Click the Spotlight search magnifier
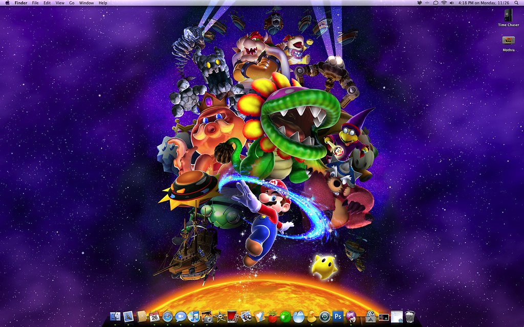 coord(517,3)
